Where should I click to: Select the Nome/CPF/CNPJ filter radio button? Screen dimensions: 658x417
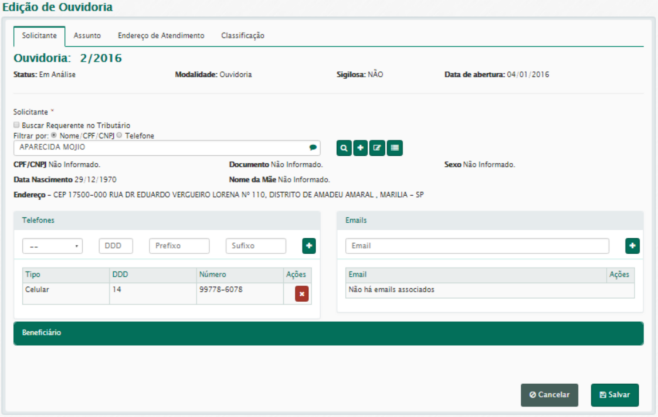coord(55,135)
